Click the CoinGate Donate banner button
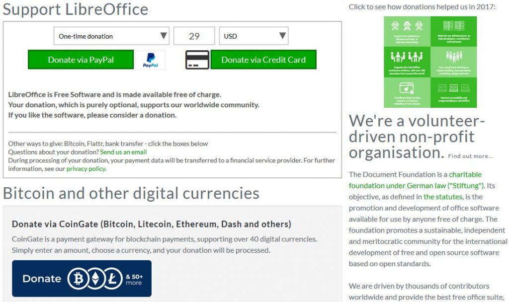Screen dimensions: 509x302 pyautogui.click(x=82, y=279)
